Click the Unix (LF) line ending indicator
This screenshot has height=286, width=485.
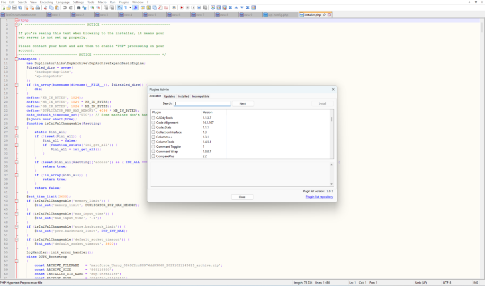pos(421,283)
